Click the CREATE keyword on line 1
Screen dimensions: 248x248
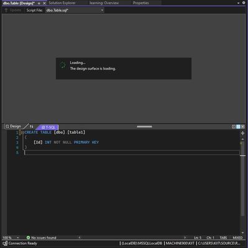click(x=31, y=132)
